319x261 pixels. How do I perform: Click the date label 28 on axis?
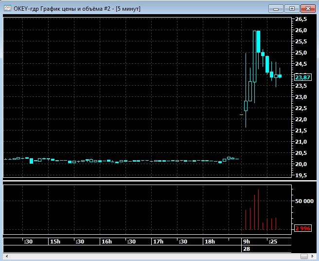click(x=246, y=249)
